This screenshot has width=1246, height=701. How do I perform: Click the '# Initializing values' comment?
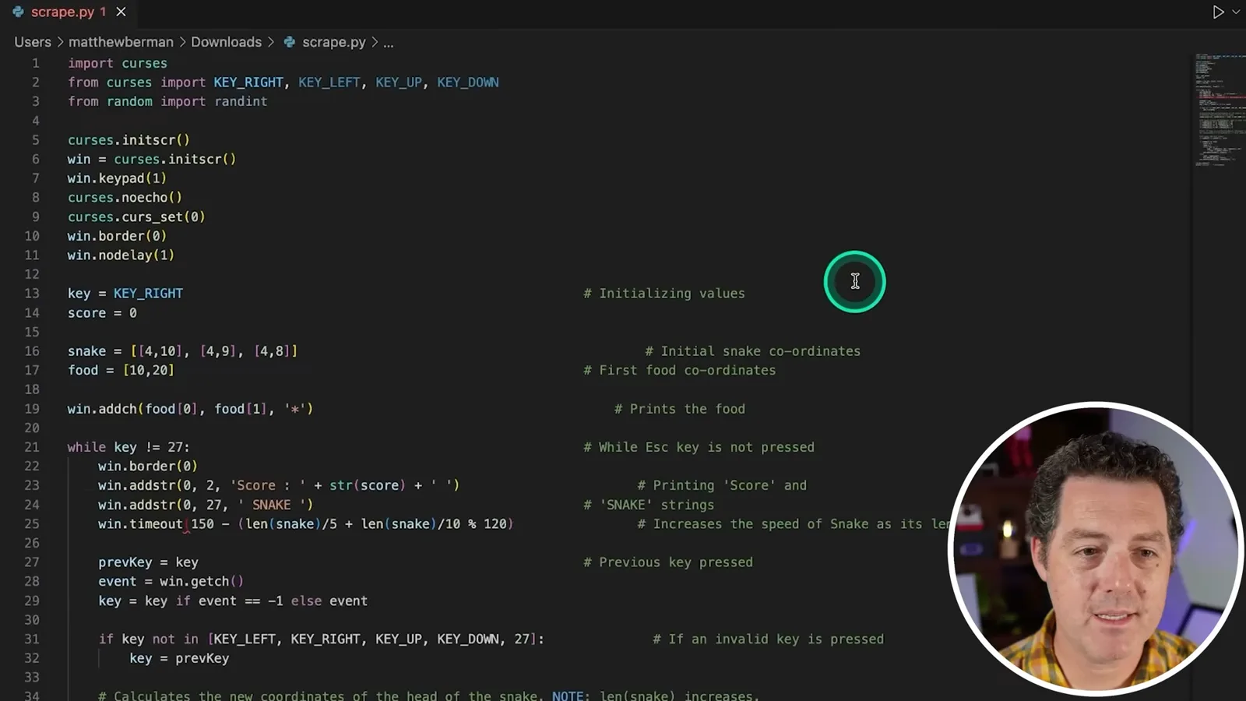(x=664, y=294)
